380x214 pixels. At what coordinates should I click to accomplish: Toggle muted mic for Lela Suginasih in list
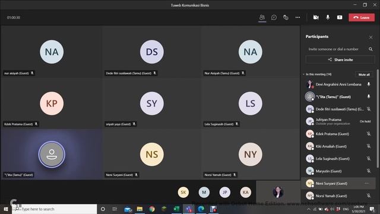pos(369,159)
